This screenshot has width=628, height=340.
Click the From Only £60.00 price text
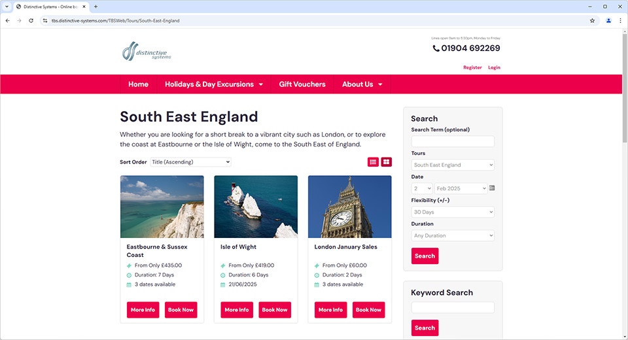[x=345, y=265]
